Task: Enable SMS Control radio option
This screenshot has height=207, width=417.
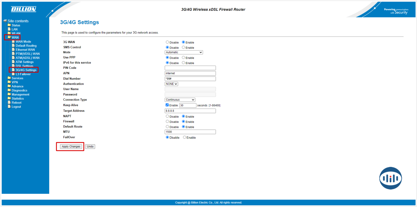Action: pyautogui.click(x=183, y=47)
